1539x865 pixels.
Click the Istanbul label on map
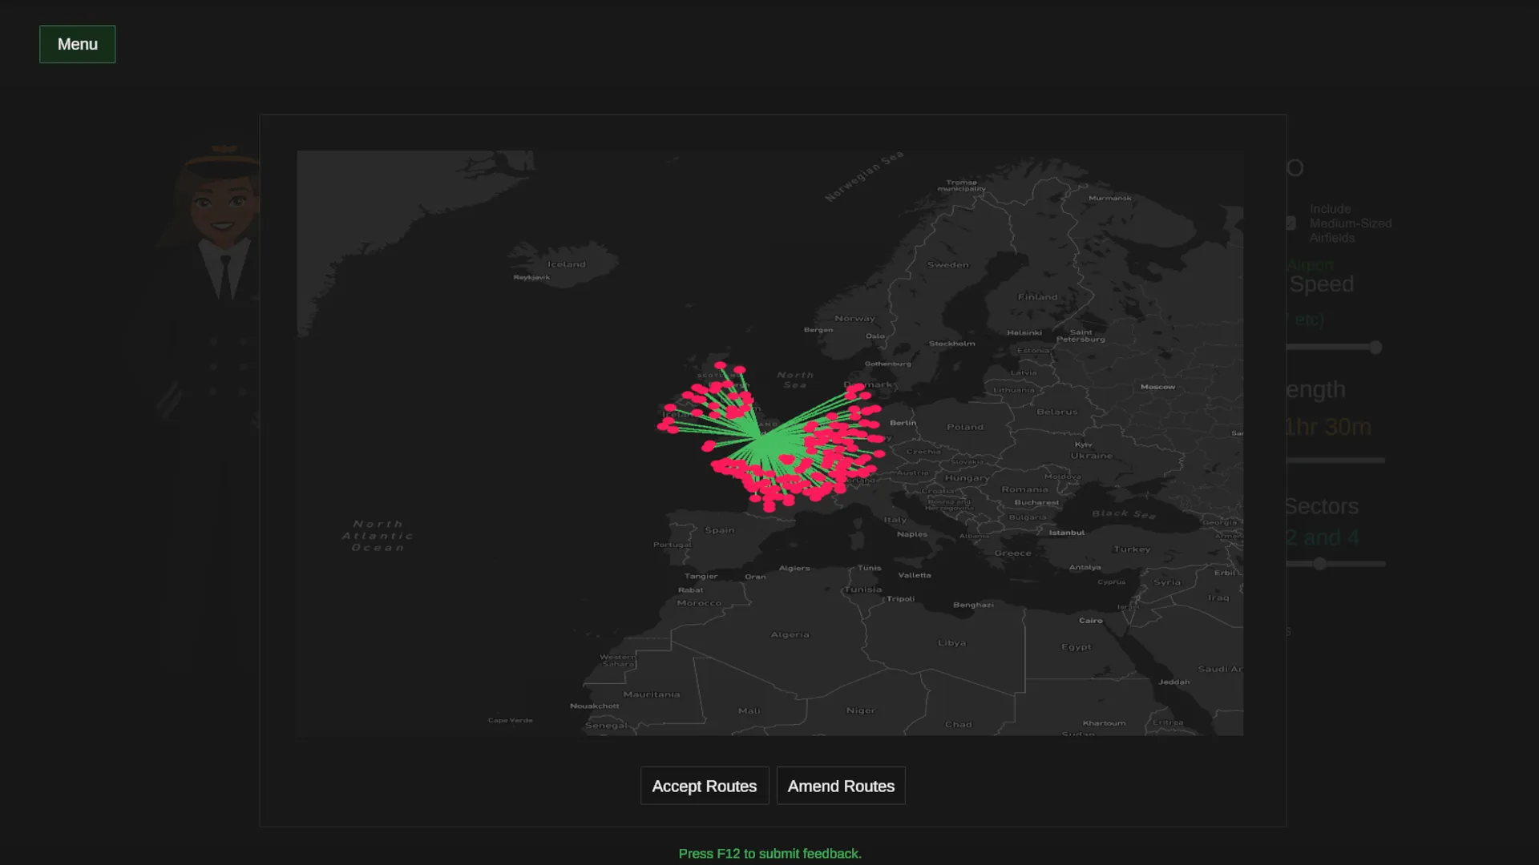point(1066,533)
